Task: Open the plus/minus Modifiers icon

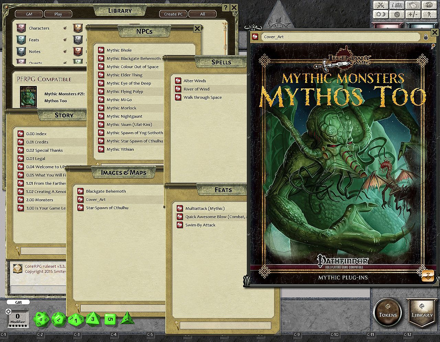Action: [x=412, y=14]
